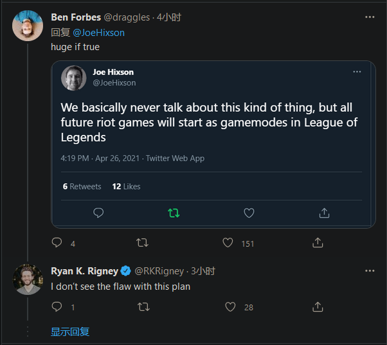This screenshot has height=345, width=387.
Task: Share Ben Forbes' tweet
Action: tap(318, 243)
